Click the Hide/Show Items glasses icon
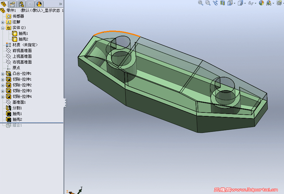The image size is (284, 194). tap(251, 3)
